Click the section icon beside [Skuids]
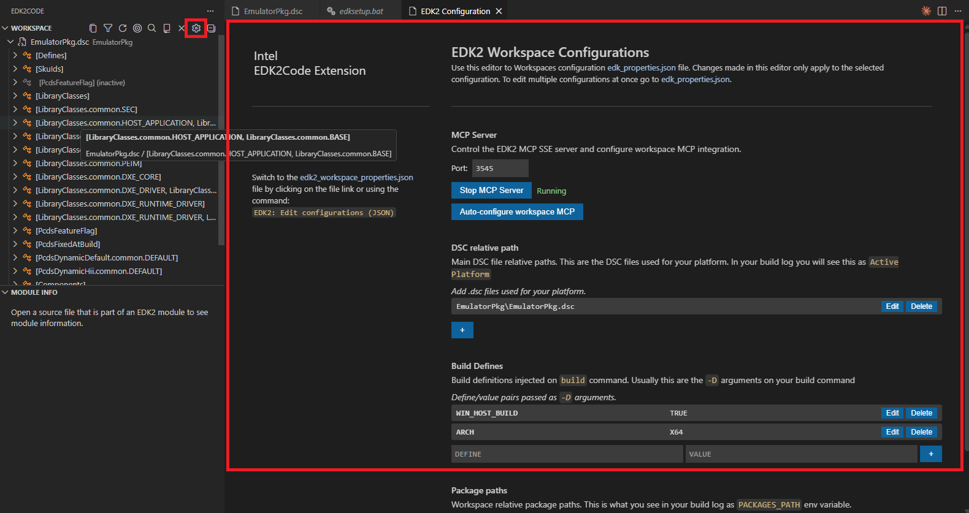This screenshot has height=513, width=969. [27, 69]
